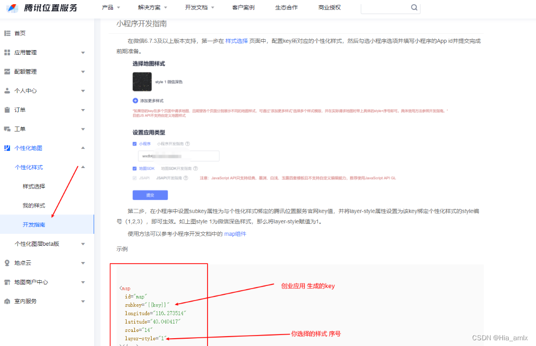The height and width of the screenshot is (346, 536).
Task: Click the "style 1 微信深色" label
Action: coord(169,82)
